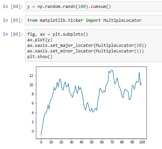
Task: Click the number 100 inside randn
Action: (x=82, y=7)
